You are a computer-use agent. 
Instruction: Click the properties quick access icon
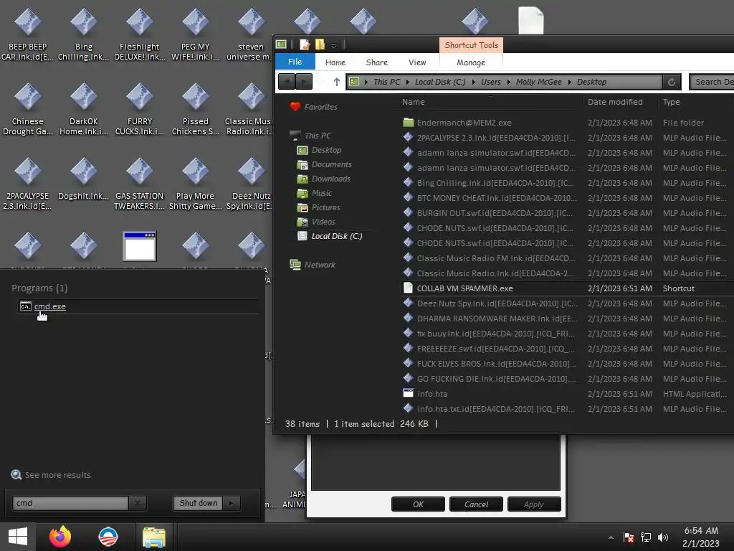pyautogui.click(x=305, y=44)
